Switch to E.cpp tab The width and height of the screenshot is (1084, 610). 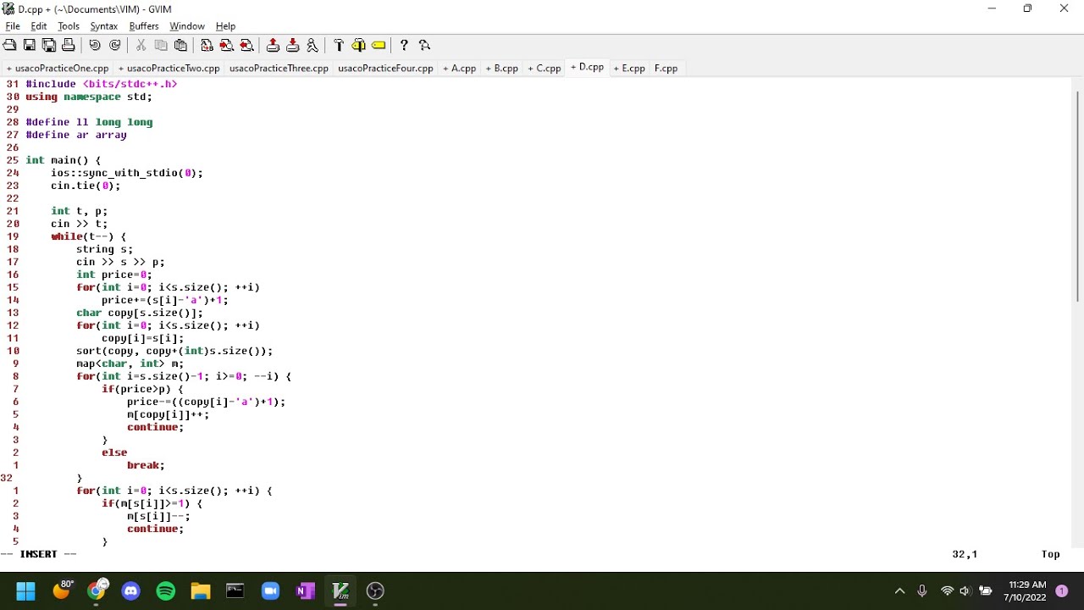tap(629, 68)
